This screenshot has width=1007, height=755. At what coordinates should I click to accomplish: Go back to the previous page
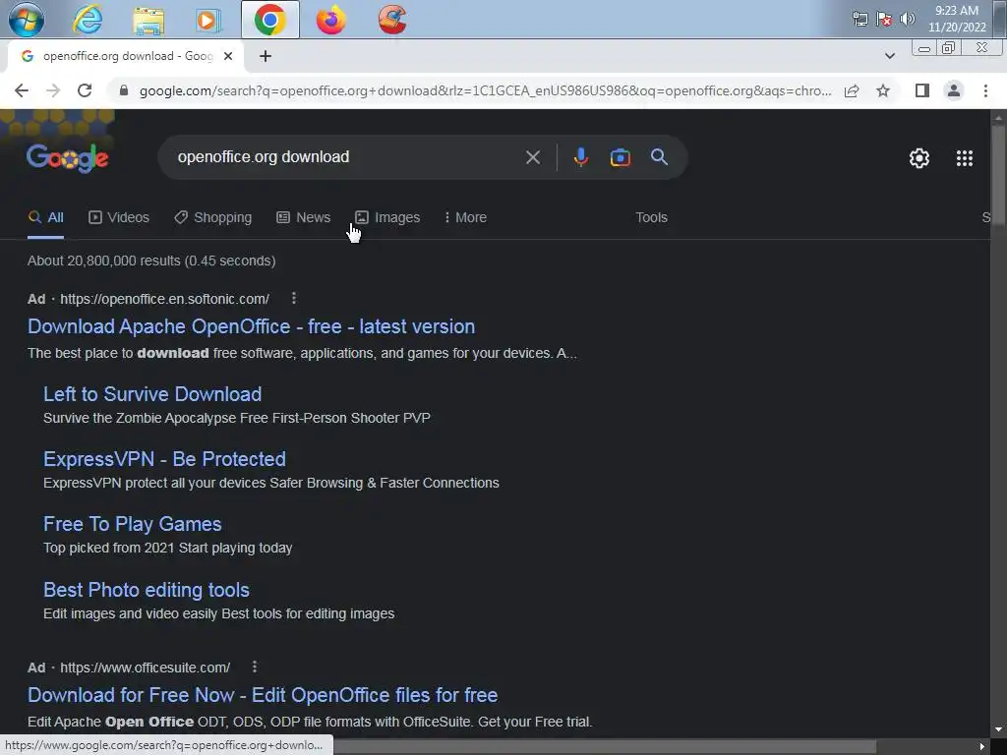pyautogui.click(x=22, y=90)
